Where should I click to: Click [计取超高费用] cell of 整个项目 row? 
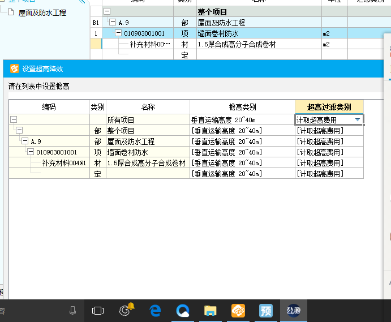point(329,131)
